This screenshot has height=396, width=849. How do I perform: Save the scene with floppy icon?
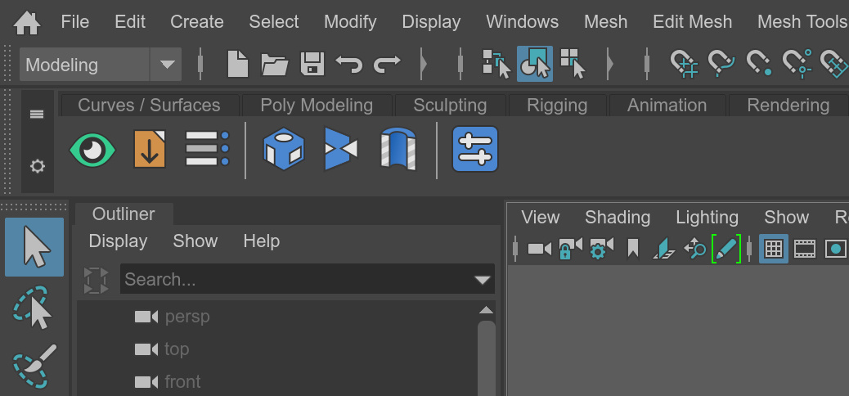coord(312,64)
